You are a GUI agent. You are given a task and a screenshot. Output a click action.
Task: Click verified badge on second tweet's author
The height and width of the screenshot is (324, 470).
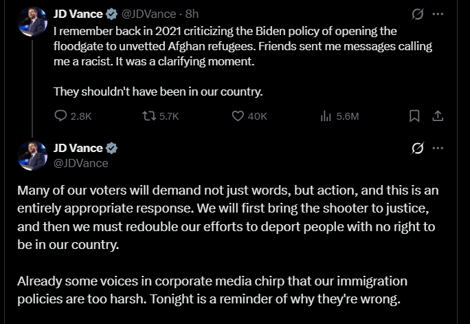pyautogui.click(x=112, y=149)
